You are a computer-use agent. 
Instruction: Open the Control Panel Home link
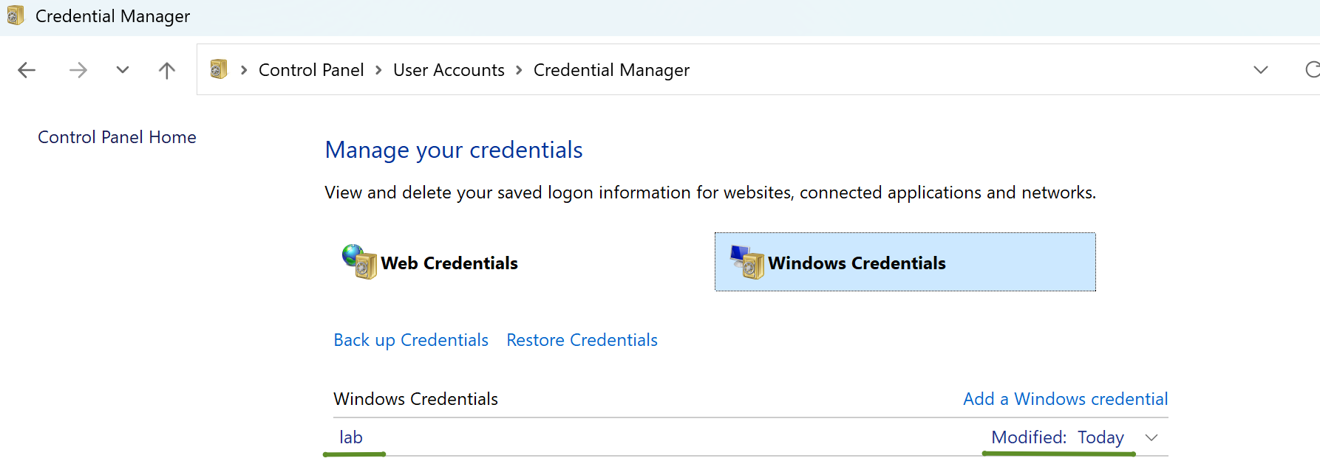[117, 137]
